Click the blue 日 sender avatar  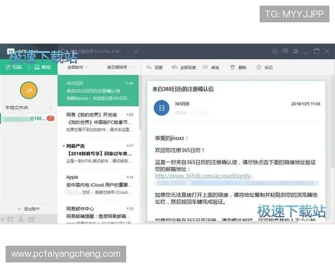[x=161, y=108]
